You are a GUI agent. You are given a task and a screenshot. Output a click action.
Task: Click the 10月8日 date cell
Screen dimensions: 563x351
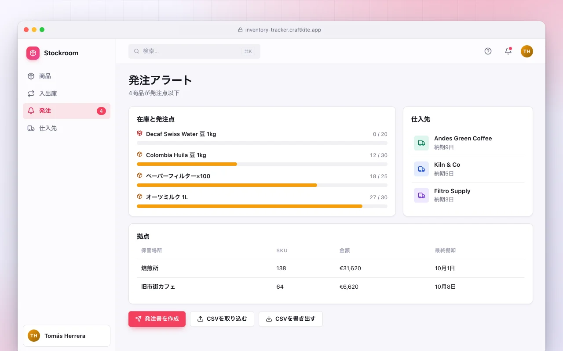click(445, 287)
